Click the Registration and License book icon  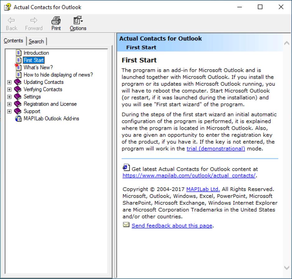[x=18, y=104]
